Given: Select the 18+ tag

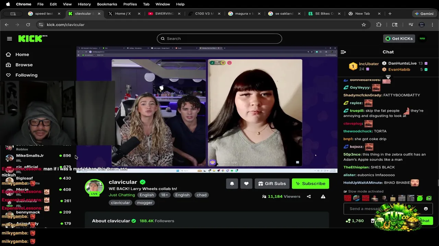Looking at the screenshot, I should [x=165, y=195].
